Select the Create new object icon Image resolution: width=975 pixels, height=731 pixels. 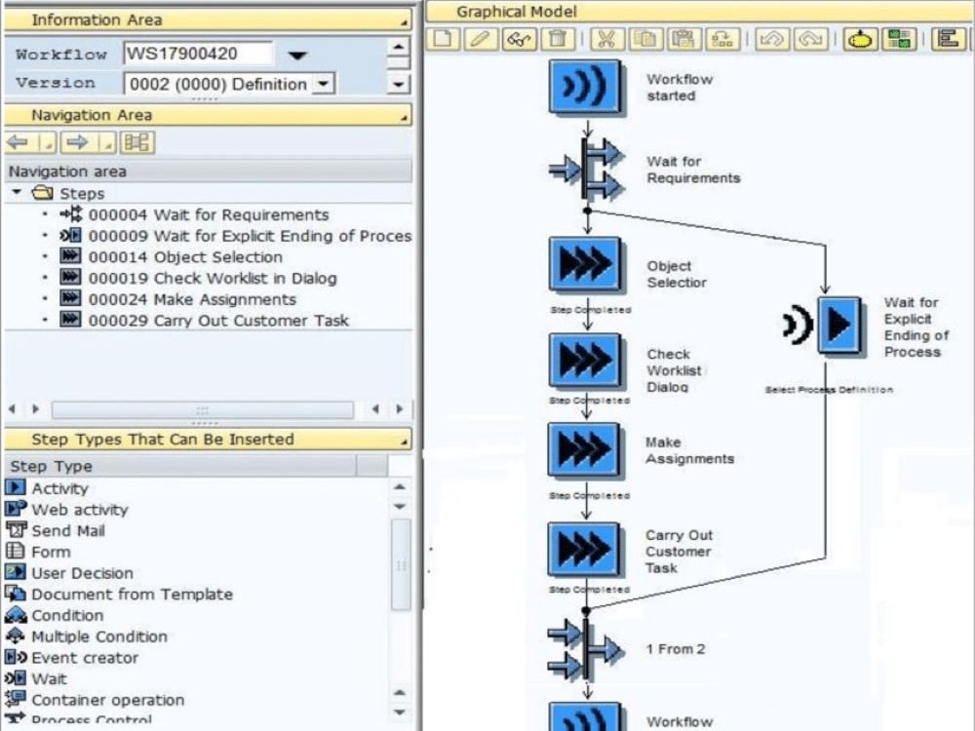pyautogui.click(x=441, y=39)
